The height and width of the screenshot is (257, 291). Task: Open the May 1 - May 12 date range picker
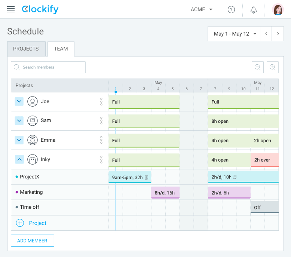(234, 34)
